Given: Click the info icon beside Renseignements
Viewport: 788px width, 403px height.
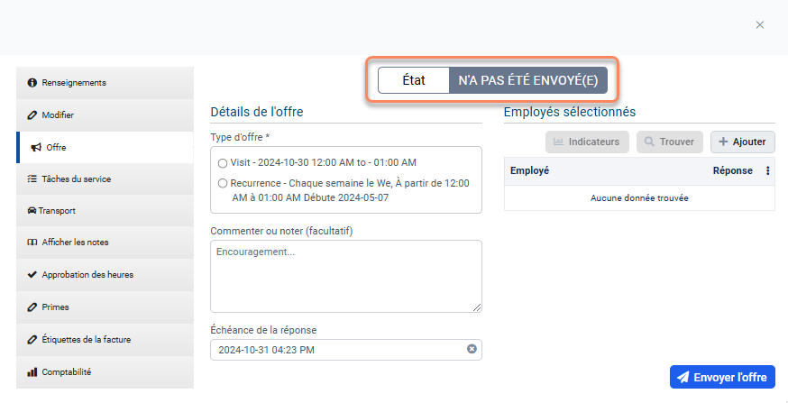Looking at the screenshot, I should 32,83.
